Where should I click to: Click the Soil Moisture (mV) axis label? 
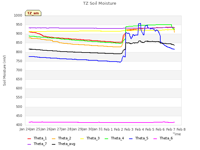click(x=4, y=71)
